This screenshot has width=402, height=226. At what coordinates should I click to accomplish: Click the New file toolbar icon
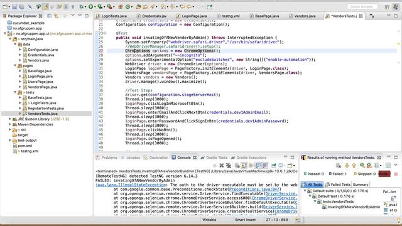coord(5,7)
